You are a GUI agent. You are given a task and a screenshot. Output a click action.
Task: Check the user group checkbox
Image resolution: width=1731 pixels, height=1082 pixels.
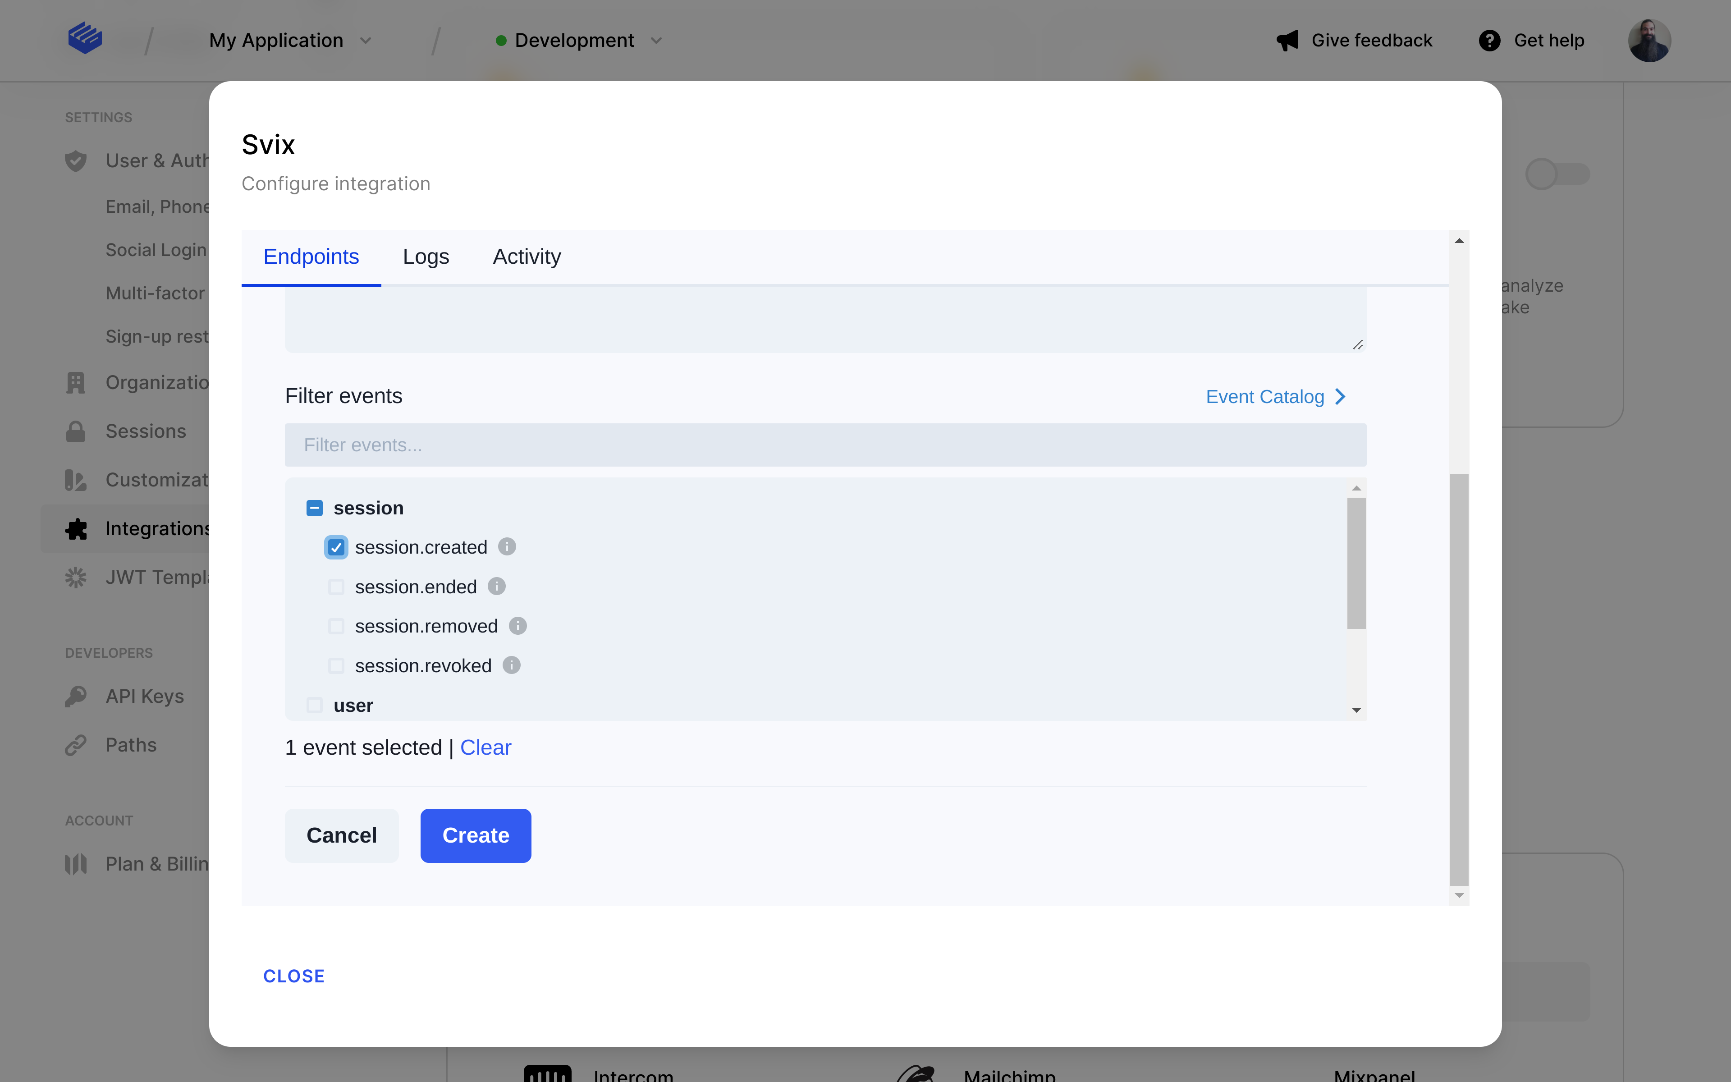coord(315,705)
